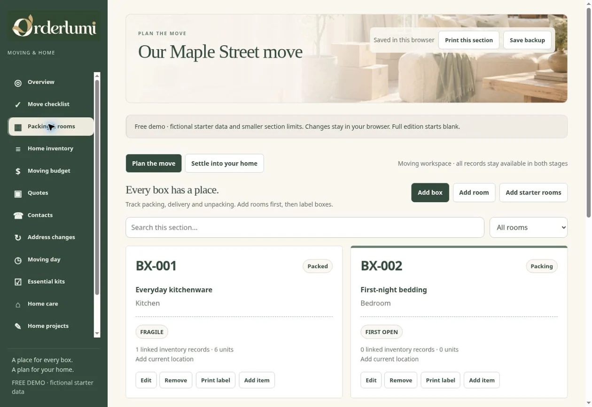The image size is (592, 407).
Task: Remove box BX-002
Action: [x=401, y=380]
